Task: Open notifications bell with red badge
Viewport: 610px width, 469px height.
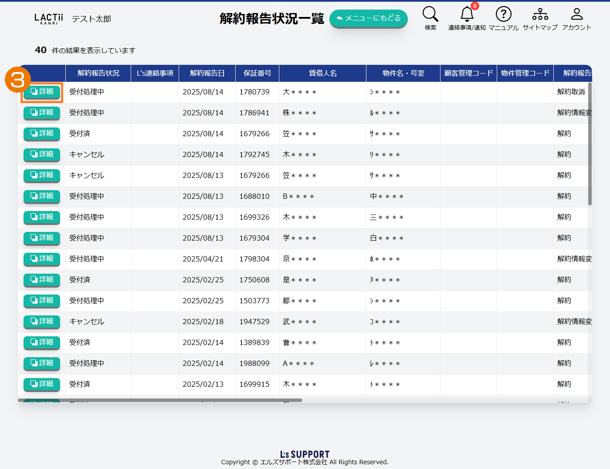Action: (x=467, y=14)
